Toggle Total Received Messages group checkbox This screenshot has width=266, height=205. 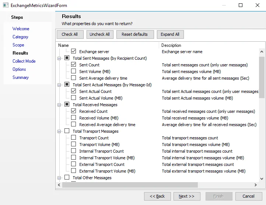[67, 104]
